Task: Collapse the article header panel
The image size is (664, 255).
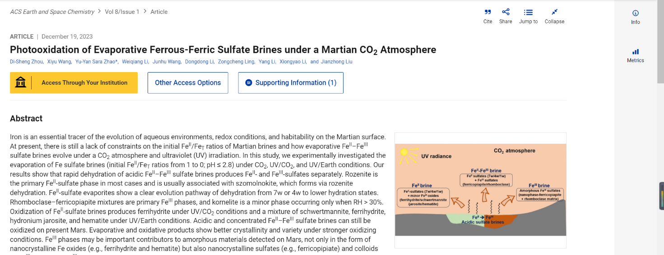Action: 554,12
